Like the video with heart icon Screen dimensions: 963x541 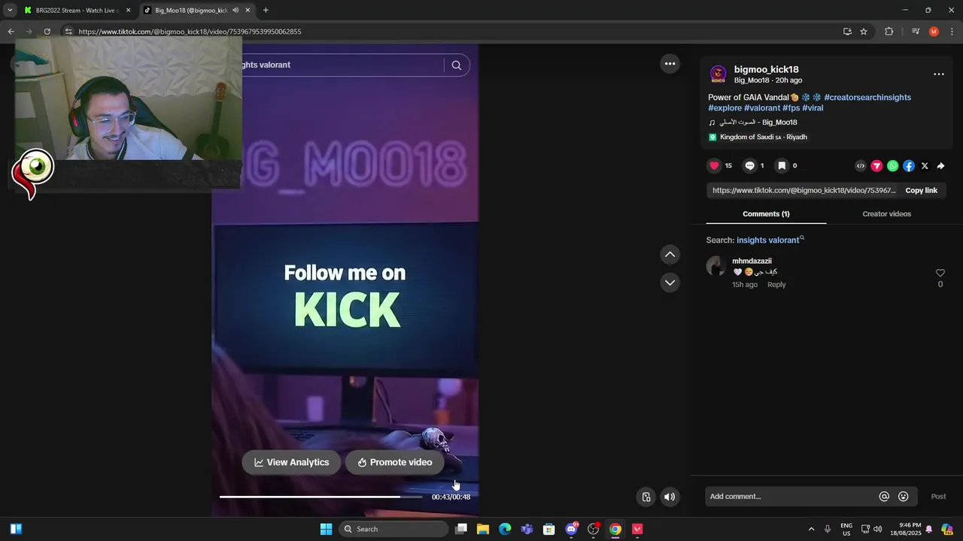(x=714, y=166)
